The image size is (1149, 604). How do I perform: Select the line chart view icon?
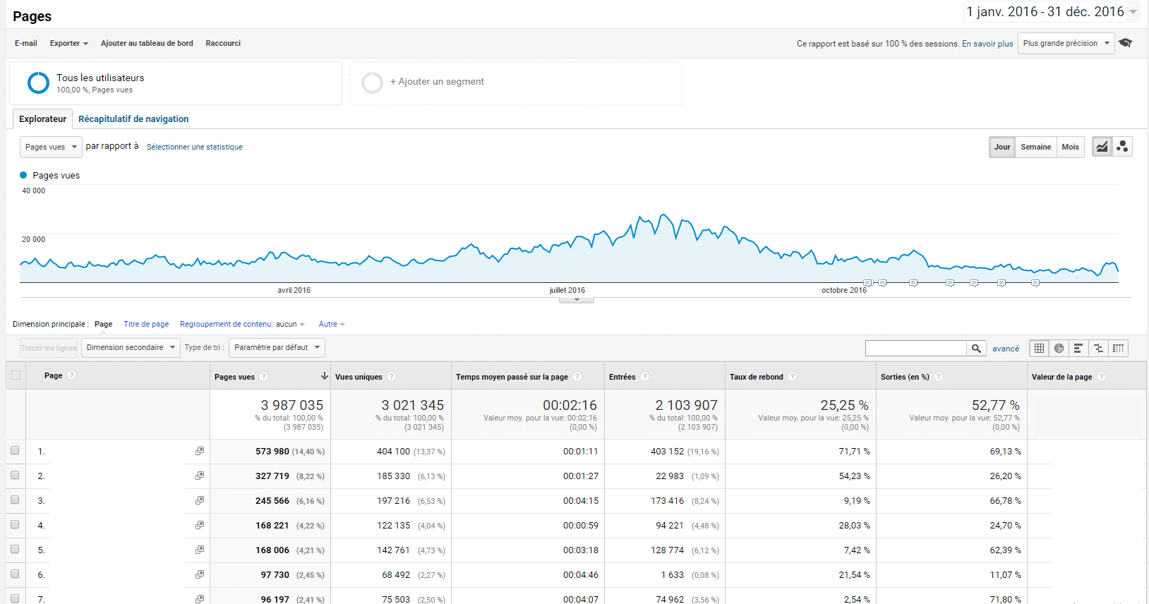tap(1102, 147)
